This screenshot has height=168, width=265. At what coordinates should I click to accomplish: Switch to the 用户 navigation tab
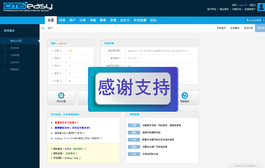pyautogui.click(x=72, y=20)
